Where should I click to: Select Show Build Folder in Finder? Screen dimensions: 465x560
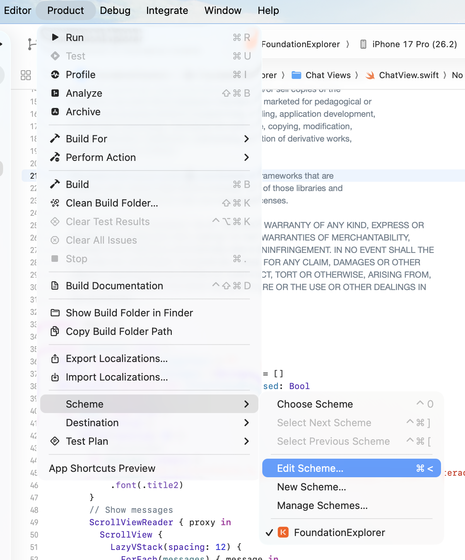[149, 313]
